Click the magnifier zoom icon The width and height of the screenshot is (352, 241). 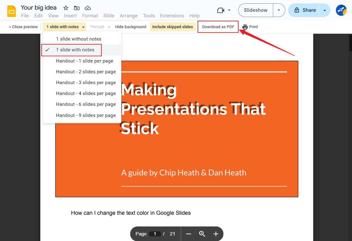pyautogui.click(x=202, y=234)
